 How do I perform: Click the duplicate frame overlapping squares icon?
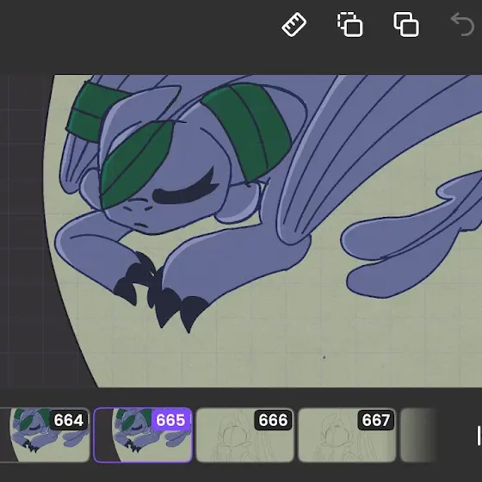click(x=406, y=25)
